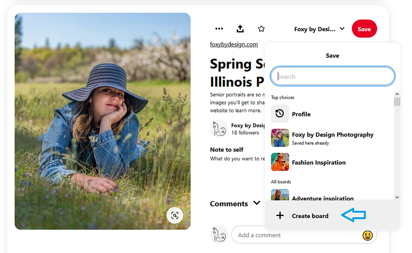Select the Fashion Inspiration board
412x253 pixels.
pyautogui.click(x=319, y=162)
